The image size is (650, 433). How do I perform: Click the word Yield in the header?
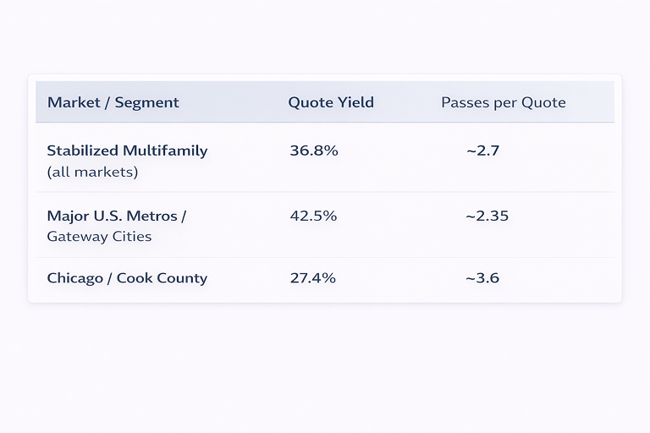[355, 102]
